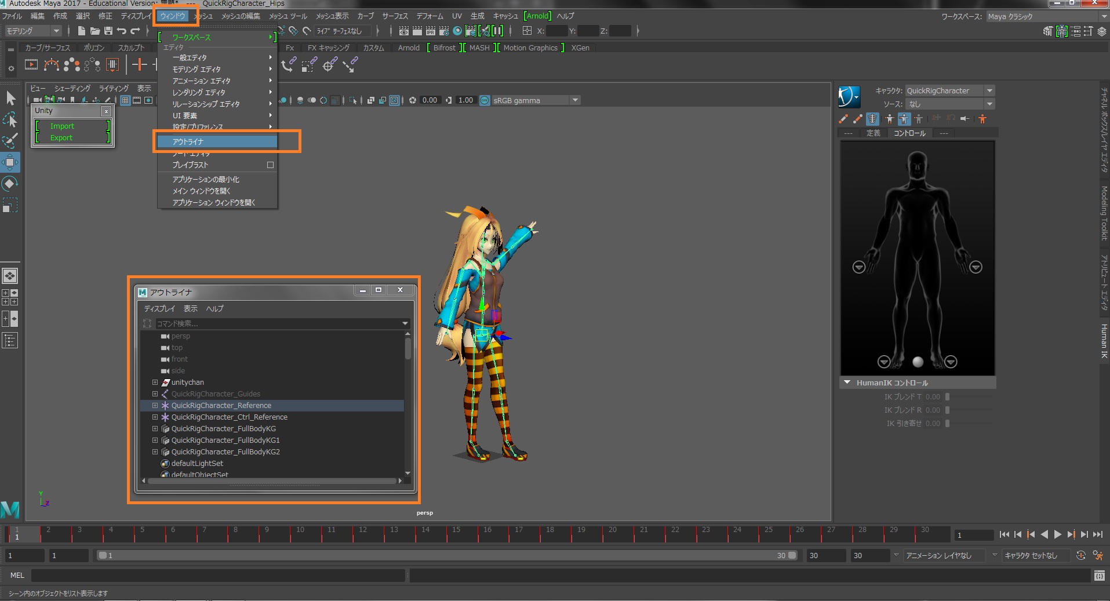Click the Outliner コマンド検索 search field
The width and height of the screenshot is (1110, 601).
279,323
